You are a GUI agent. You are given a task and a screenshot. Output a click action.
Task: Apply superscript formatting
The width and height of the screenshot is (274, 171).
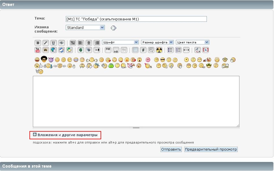108,50
